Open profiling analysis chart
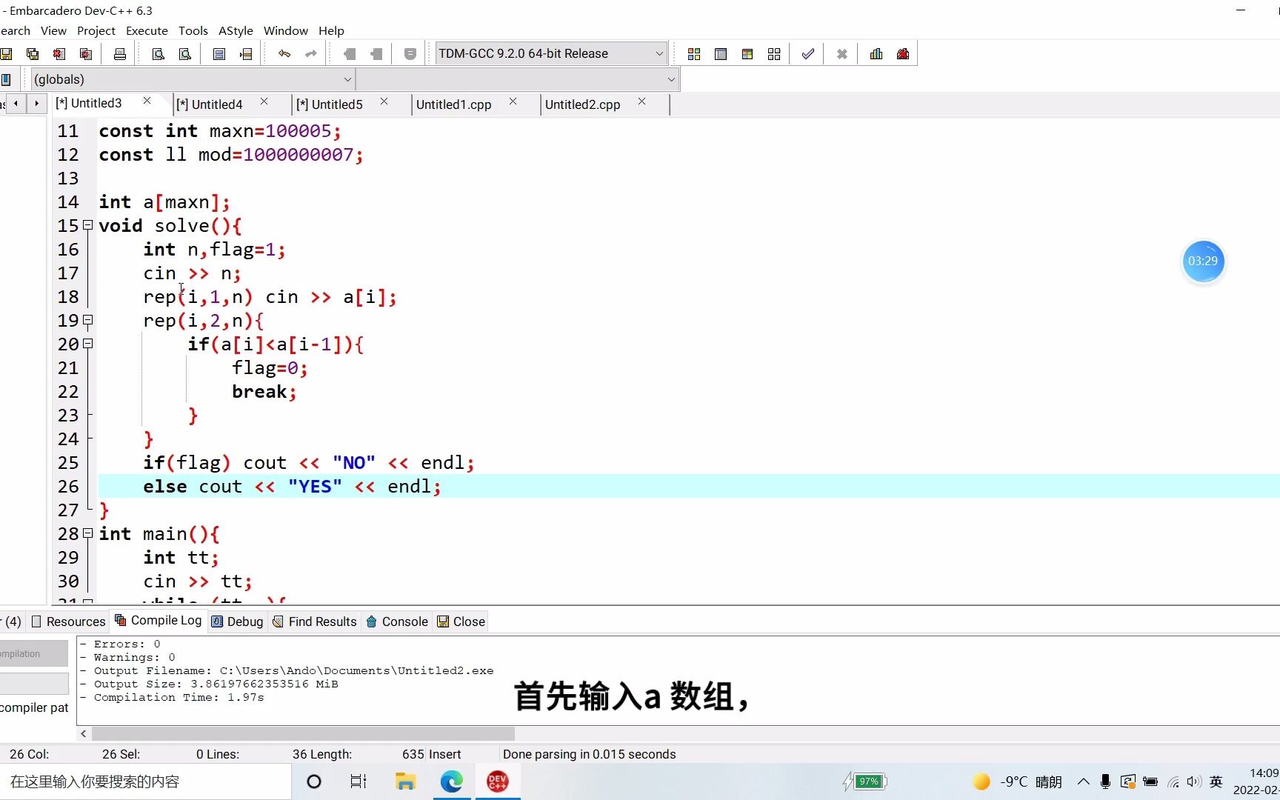1280x800 pixels. coord(875,53)
